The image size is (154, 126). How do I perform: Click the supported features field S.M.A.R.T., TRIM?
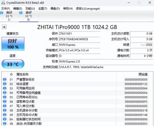point(106,67)
